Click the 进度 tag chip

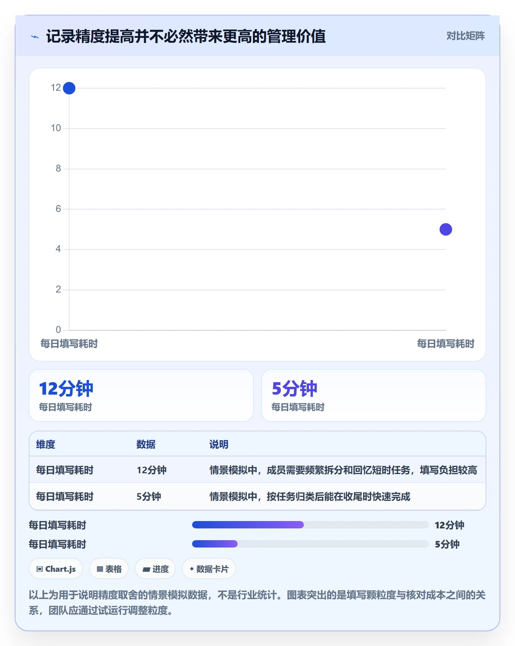[x=155, y=569]
